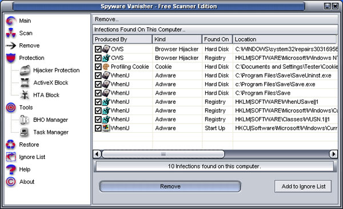Open the About section label

[x=27, y=182]
